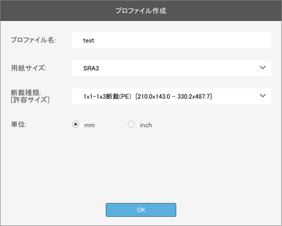Click the 断裁種類: [許容サイズ] label

pos(30,96)
